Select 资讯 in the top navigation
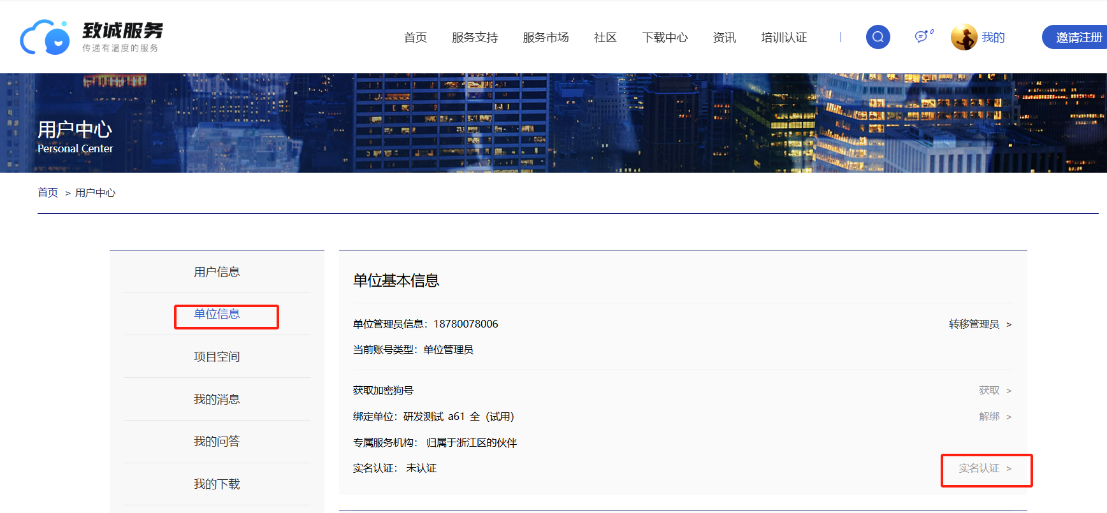Viewport: 1107px width, 513px height. point(724,38)
